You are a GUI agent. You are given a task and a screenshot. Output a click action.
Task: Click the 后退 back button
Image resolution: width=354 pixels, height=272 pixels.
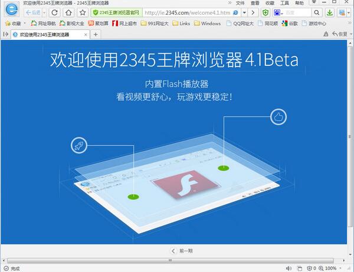[x=33, y=12]
